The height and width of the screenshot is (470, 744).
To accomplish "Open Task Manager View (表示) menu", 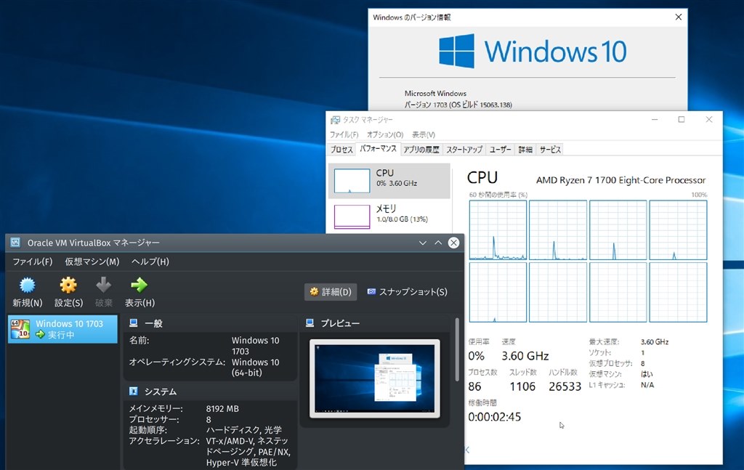I will click(x=424, y=134).
